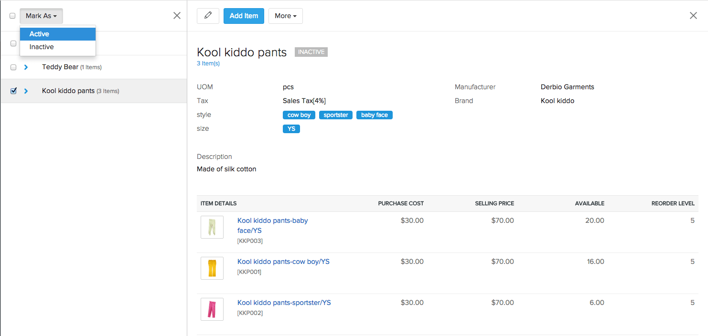This screenshot has height=336, width=708.
Task: Select Active from the menu
Action: [x=39, y=34]
